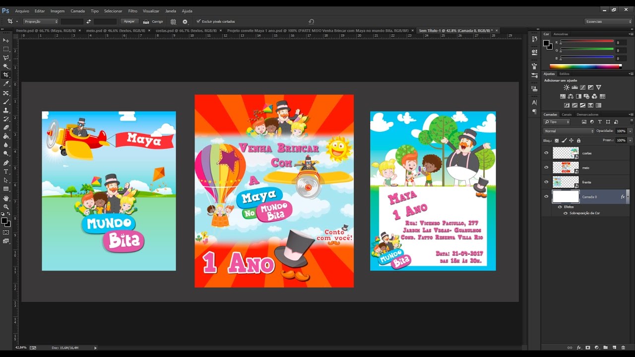The height and width of the screenshot is (357, 635).
Task: Toggle Sobreposição de Cor effect visibility
Action: click(x=565, y=213)
